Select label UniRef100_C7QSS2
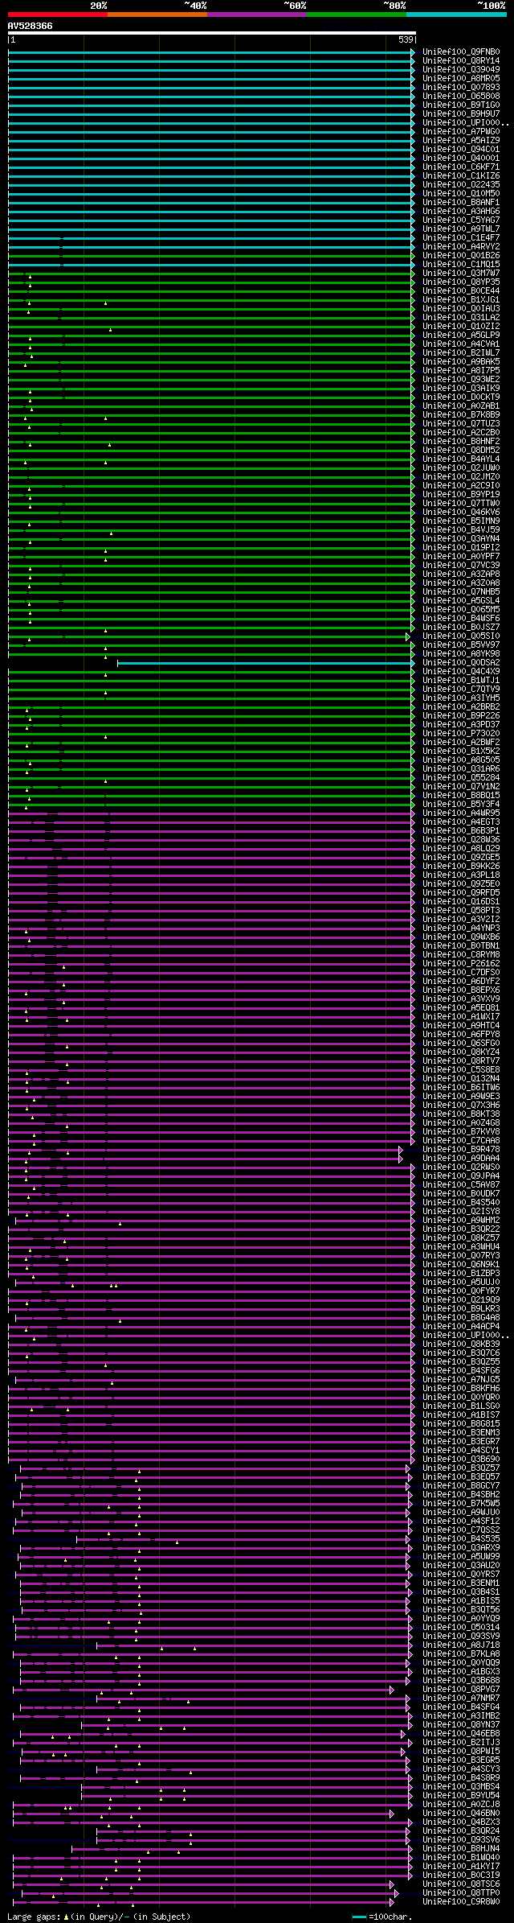Viewport: 514px width, 1923px height. tap(461, 1530)
